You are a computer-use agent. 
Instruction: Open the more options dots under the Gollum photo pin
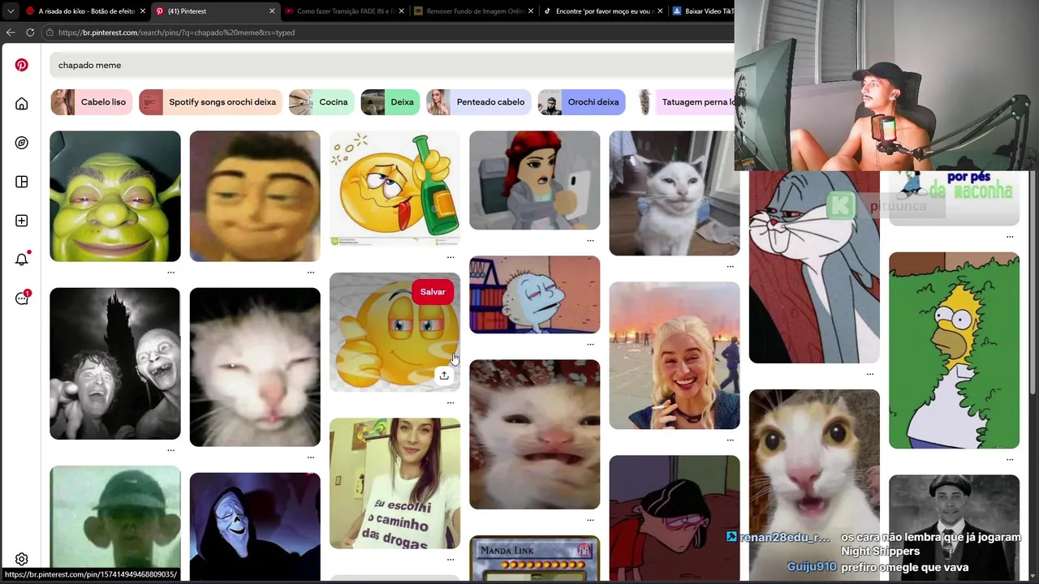click(x=170, y=450)
